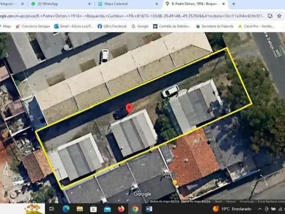Open Firefox from the taskbar
The height and width of the screenshot is (214, 285).
121,209
